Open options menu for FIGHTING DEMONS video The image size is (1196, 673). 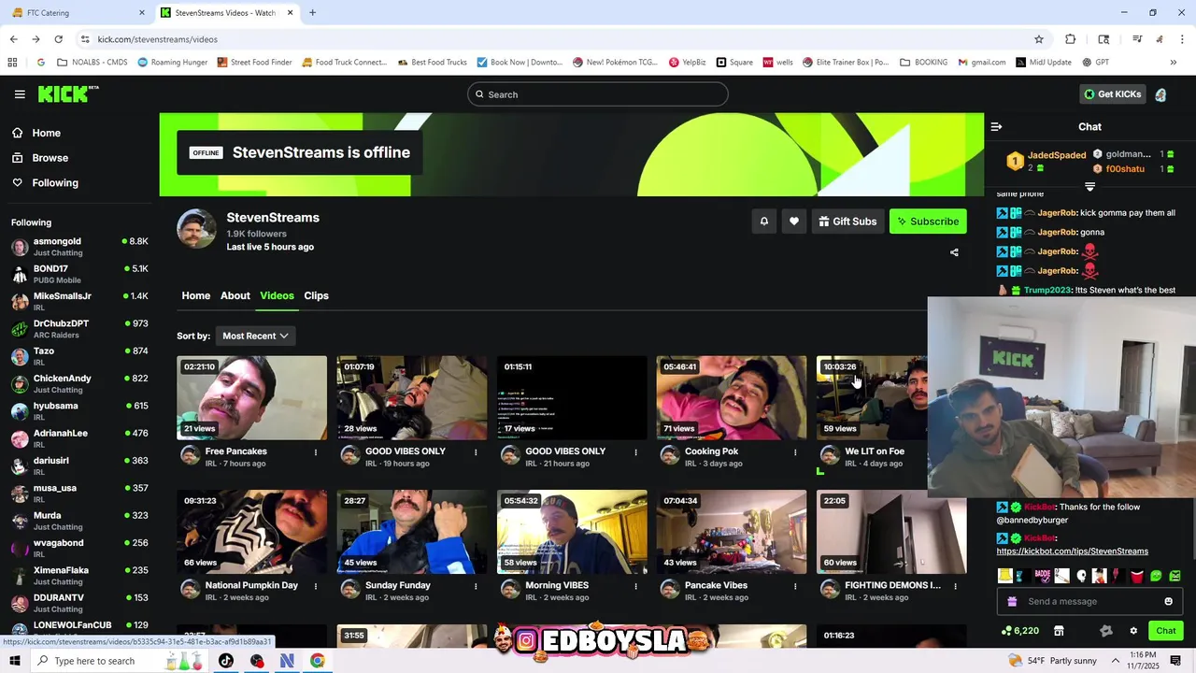(955, 586)
